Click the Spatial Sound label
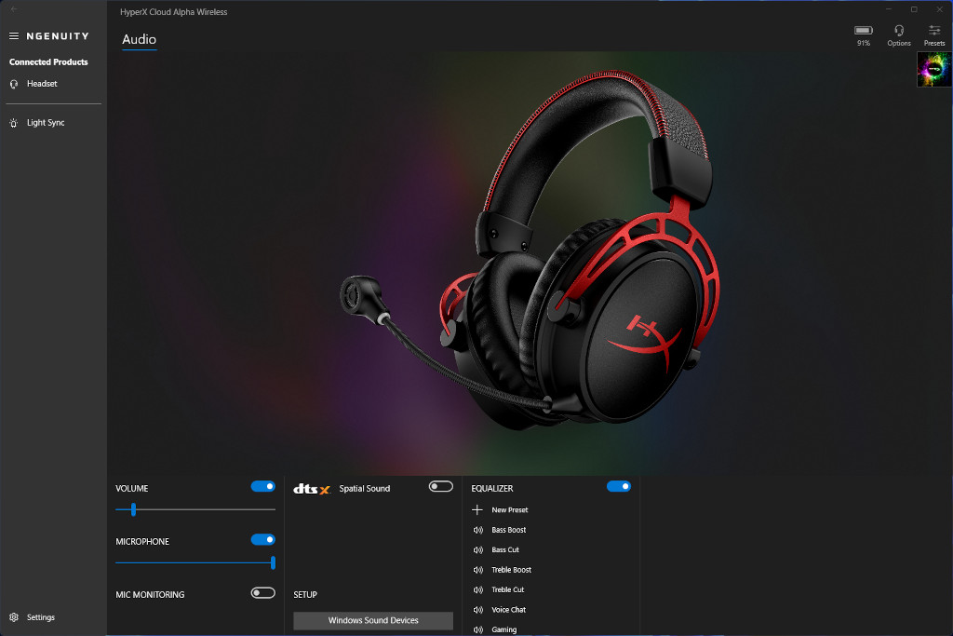The width and height of the screenshot is (953, 636). click(365, 489)
